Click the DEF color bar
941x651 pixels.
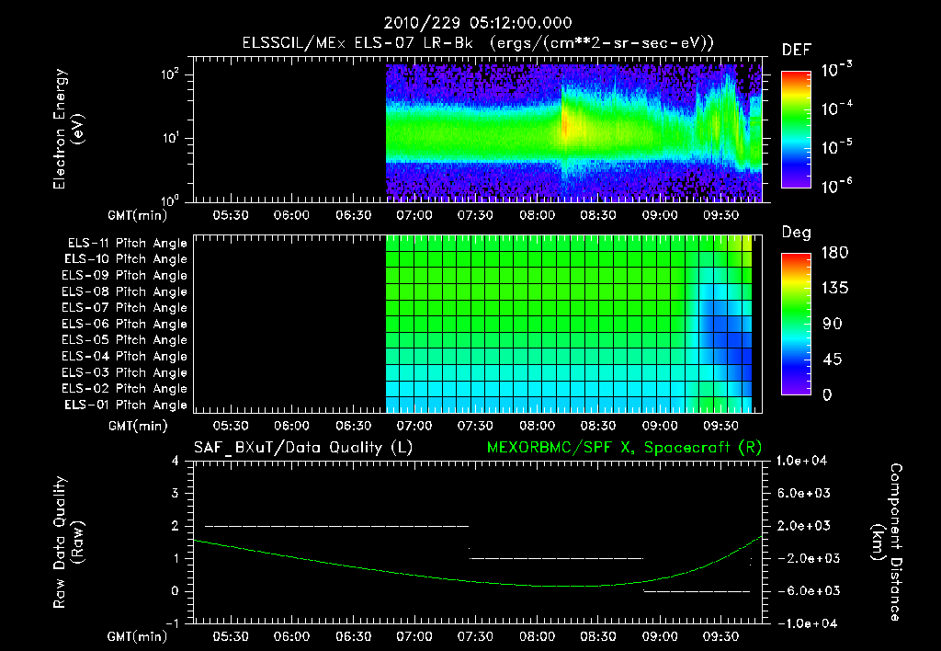click(x=796, y=130)
